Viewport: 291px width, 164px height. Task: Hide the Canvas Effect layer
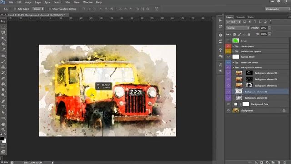tap(228, 56)
